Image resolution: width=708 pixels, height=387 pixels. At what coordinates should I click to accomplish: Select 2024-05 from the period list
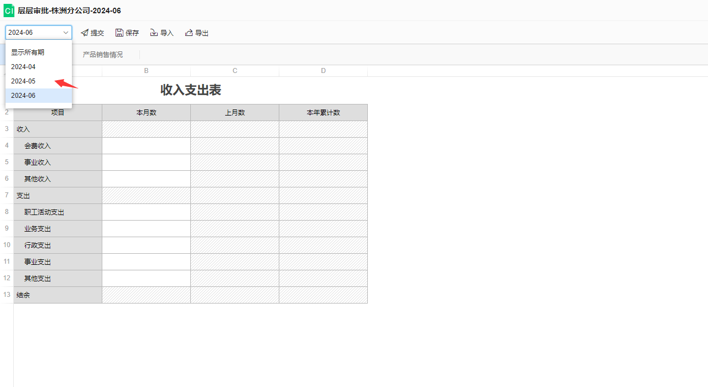point(23,81)
